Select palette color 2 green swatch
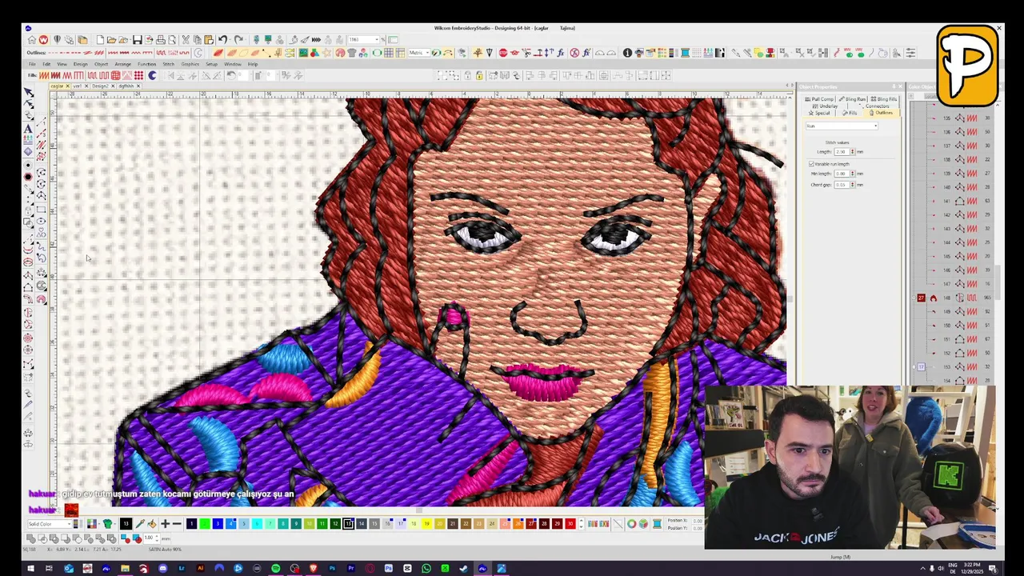 [x=204, y=524]
